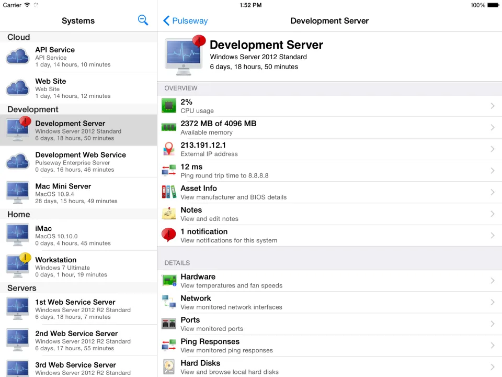Open Notes label
The width and height of the screenshot is (502, 377).
191,210
